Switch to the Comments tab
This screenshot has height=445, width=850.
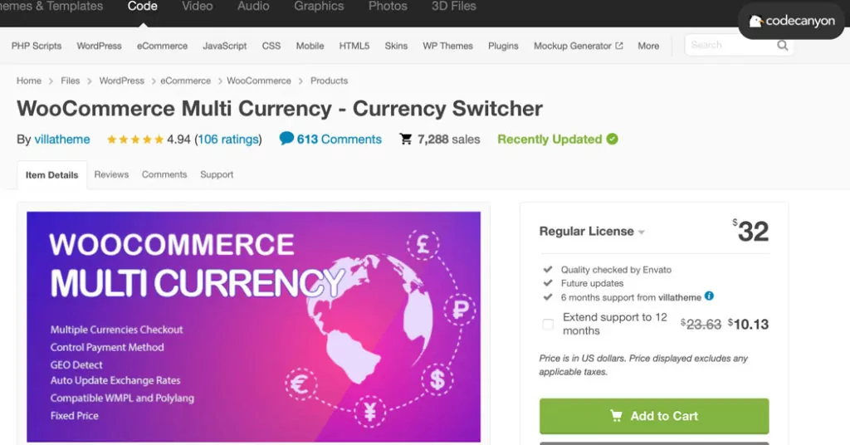coord(164,174)
